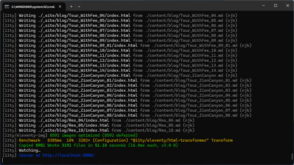The image size is (294, 165).
Task: Click the "Watching…" status line
Action: (x=30, y=150)
